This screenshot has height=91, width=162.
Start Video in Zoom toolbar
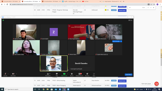13,75
